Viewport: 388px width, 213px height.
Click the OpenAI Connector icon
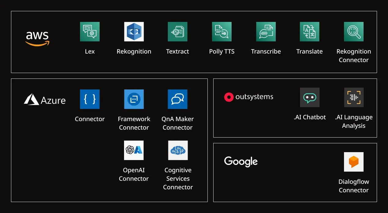click(x=134, y=150)
